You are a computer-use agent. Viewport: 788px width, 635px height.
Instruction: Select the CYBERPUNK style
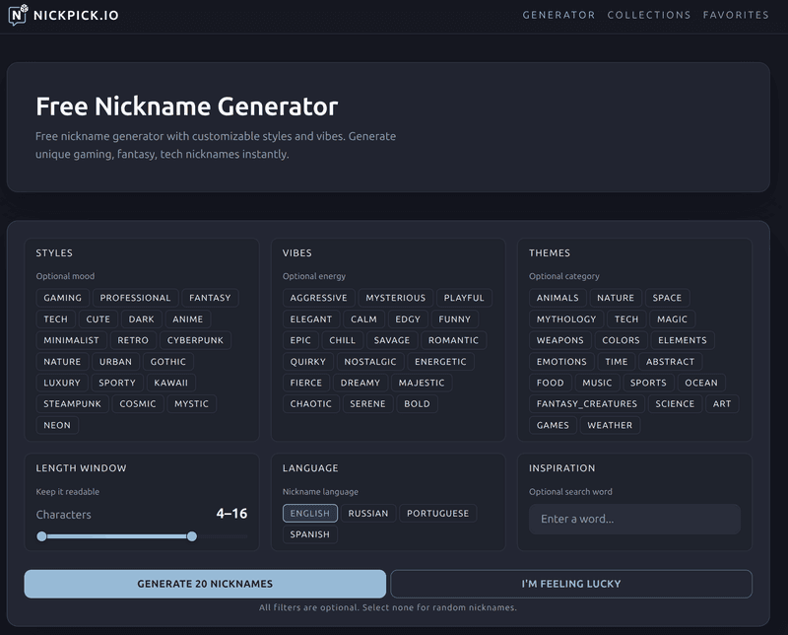pyautogui.click(x=193, y=339)
